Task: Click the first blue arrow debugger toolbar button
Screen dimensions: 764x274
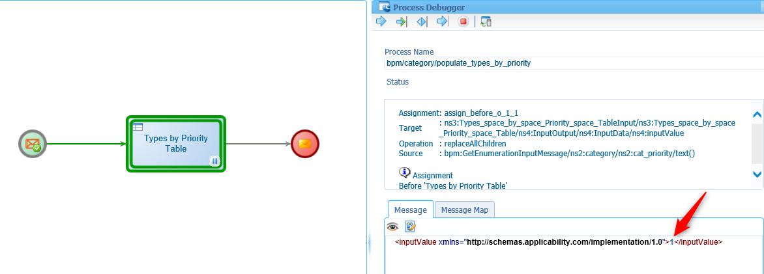Action: [x=381, y=21]
